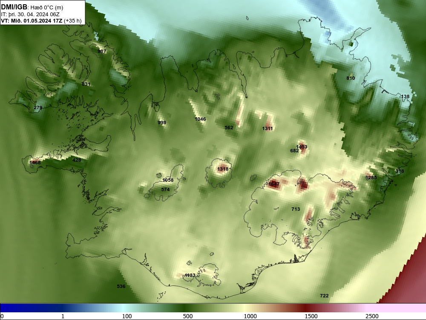The image size is (426, 320).
Task: Click the 574 value label
Action: pos(165,189)
